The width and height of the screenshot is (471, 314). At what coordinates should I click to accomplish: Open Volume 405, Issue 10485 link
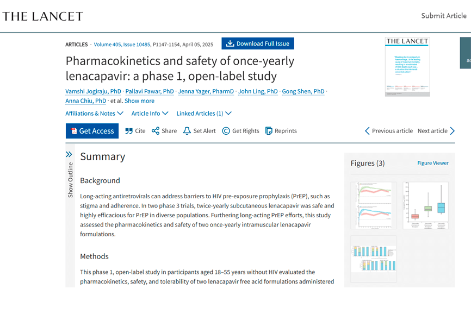122,45
